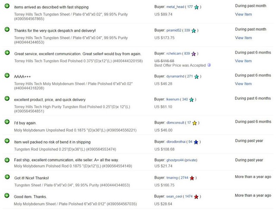
Task: Click the Best Offer info icon
Action: coord(209,65)
